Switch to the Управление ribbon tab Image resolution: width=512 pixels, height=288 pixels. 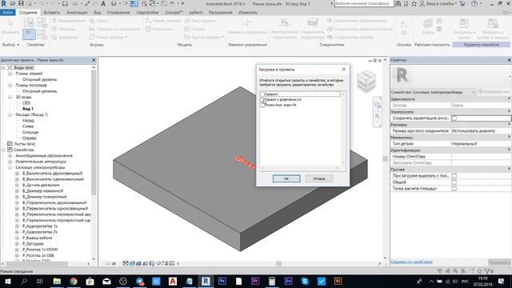[x=118, y=13]
